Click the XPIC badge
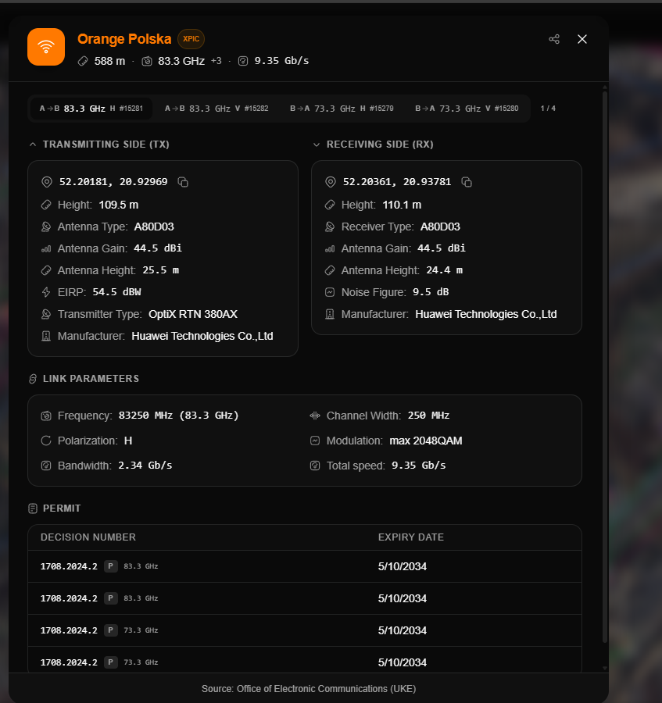Screen dimensions: 662x703 191,39
